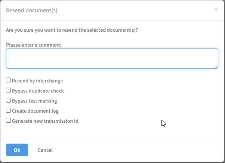The height and width of the screenshot is (163, 225).
Task: Click the 'Please enter a comment:' label
Action: pyautogui.click(x=34, y=45)
